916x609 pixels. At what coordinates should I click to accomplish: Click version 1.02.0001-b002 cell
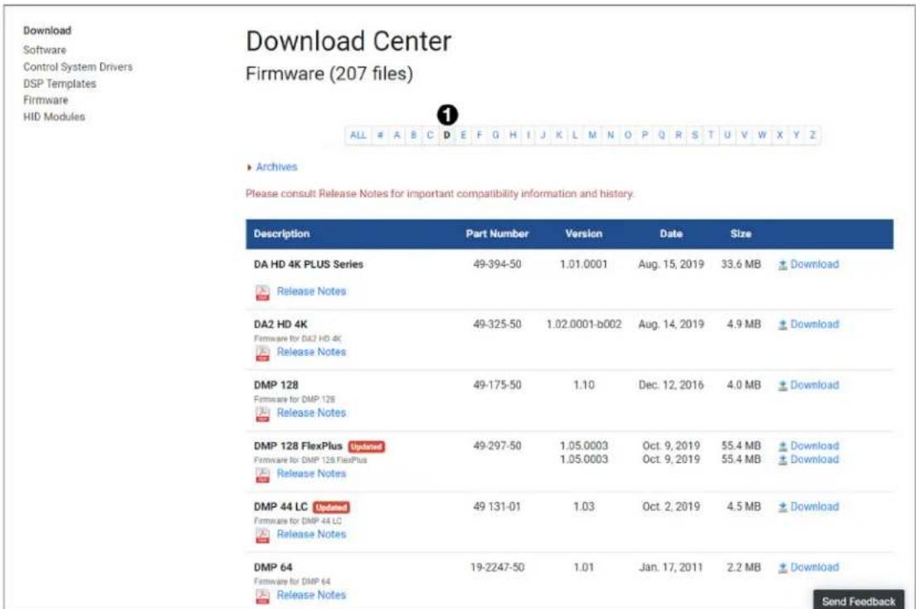[x=583, y=324]
